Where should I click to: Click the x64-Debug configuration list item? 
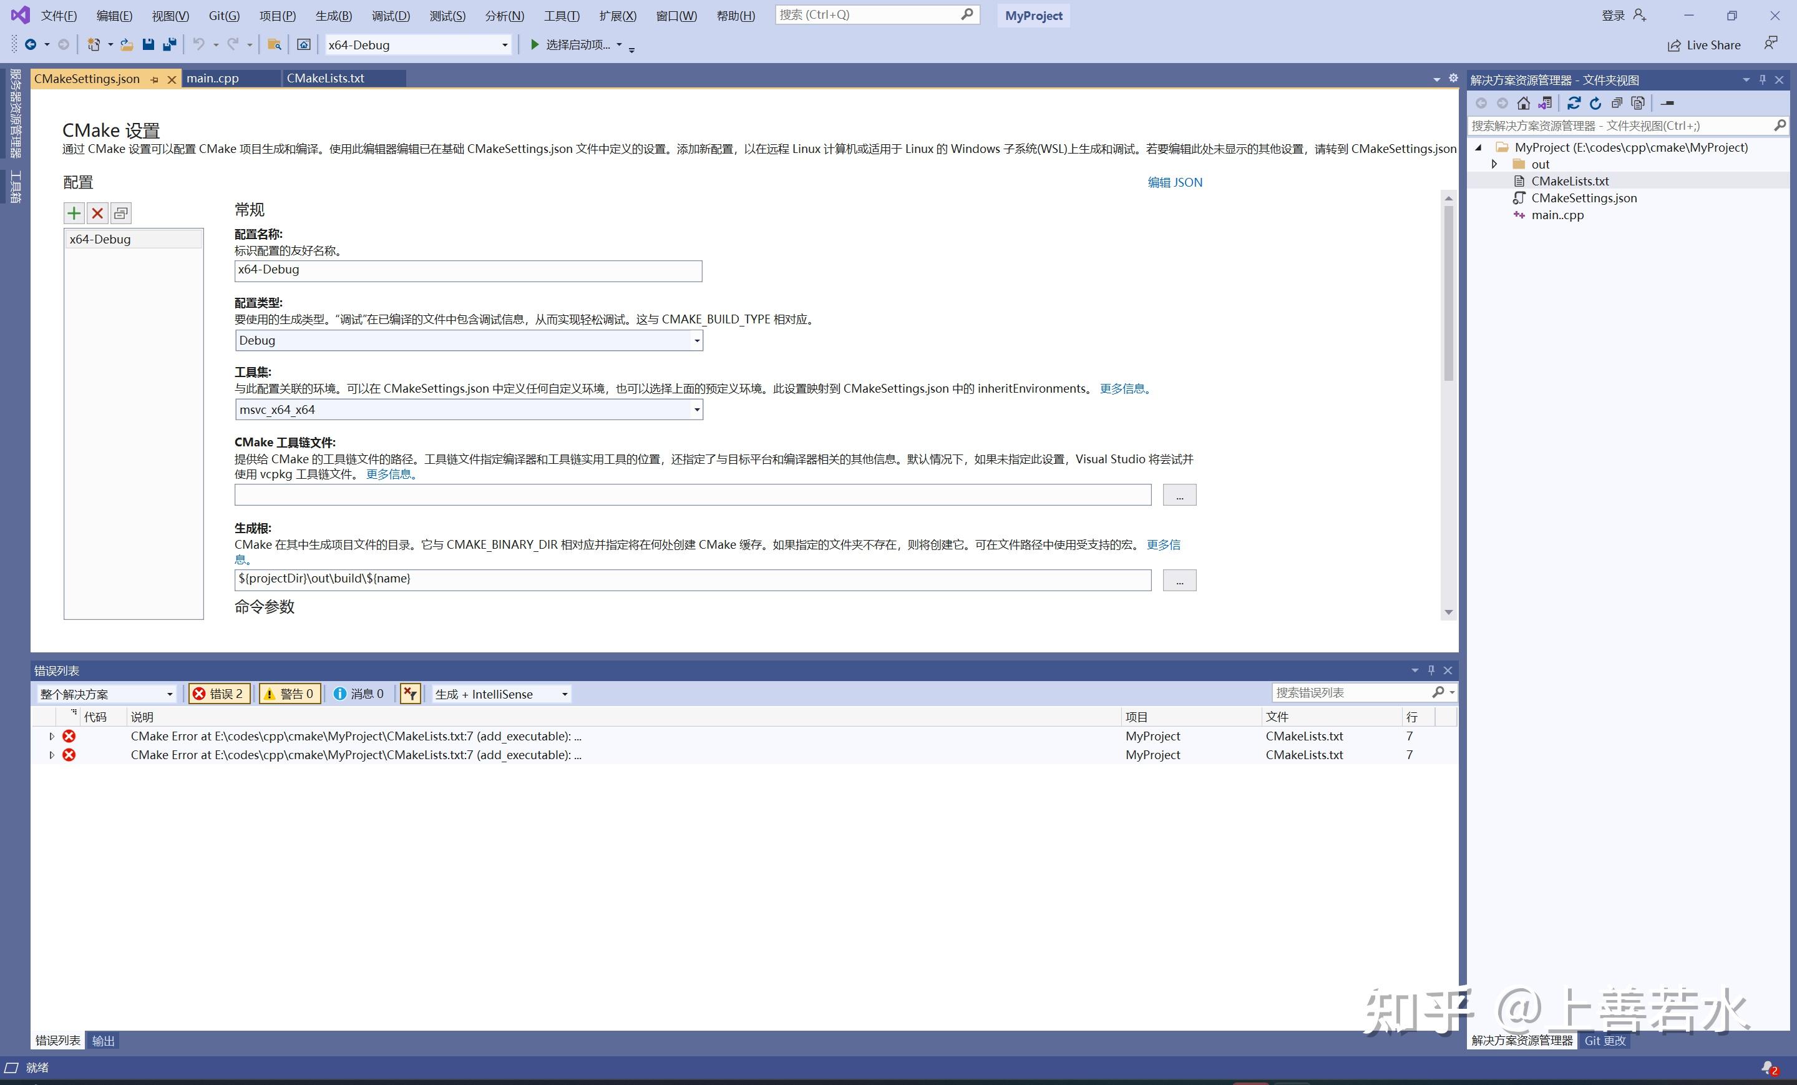click(99, 238)
